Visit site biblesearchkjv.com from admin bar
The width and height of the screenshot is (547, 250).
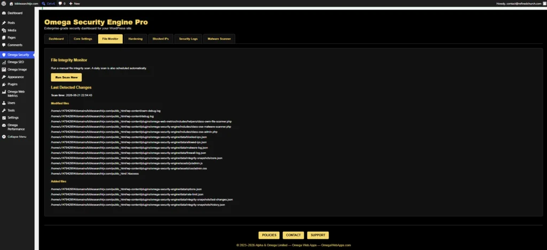[24, 4]
